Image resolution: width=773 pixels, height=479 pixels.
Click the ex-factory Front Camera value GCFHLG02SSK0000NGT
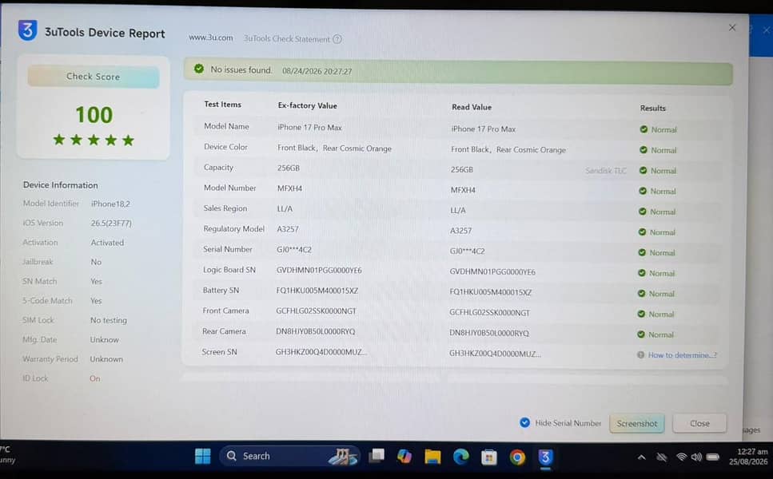pos(316,311)
